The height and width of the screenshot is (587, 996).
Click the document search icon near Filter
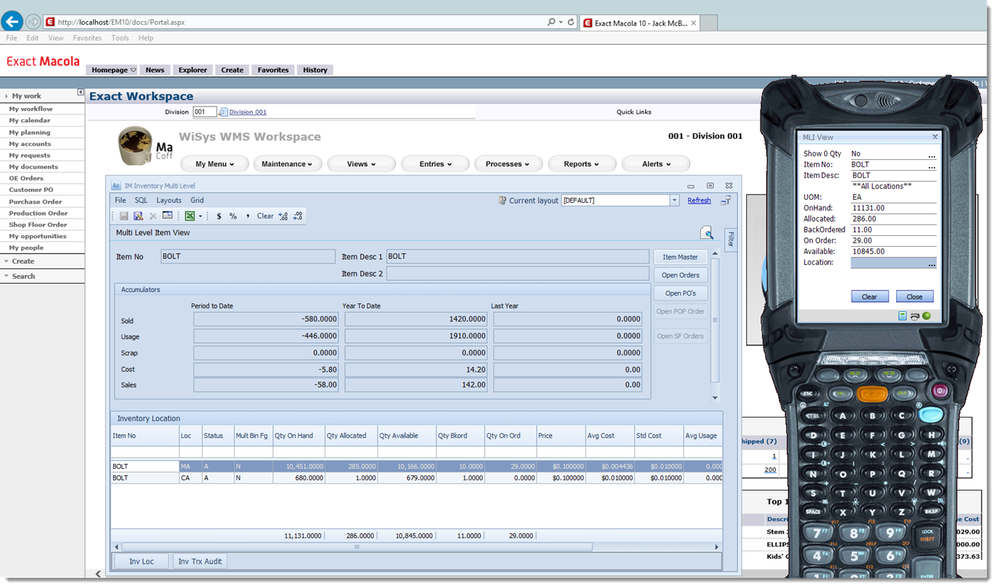pyautogui.click(x=707, y=232)
